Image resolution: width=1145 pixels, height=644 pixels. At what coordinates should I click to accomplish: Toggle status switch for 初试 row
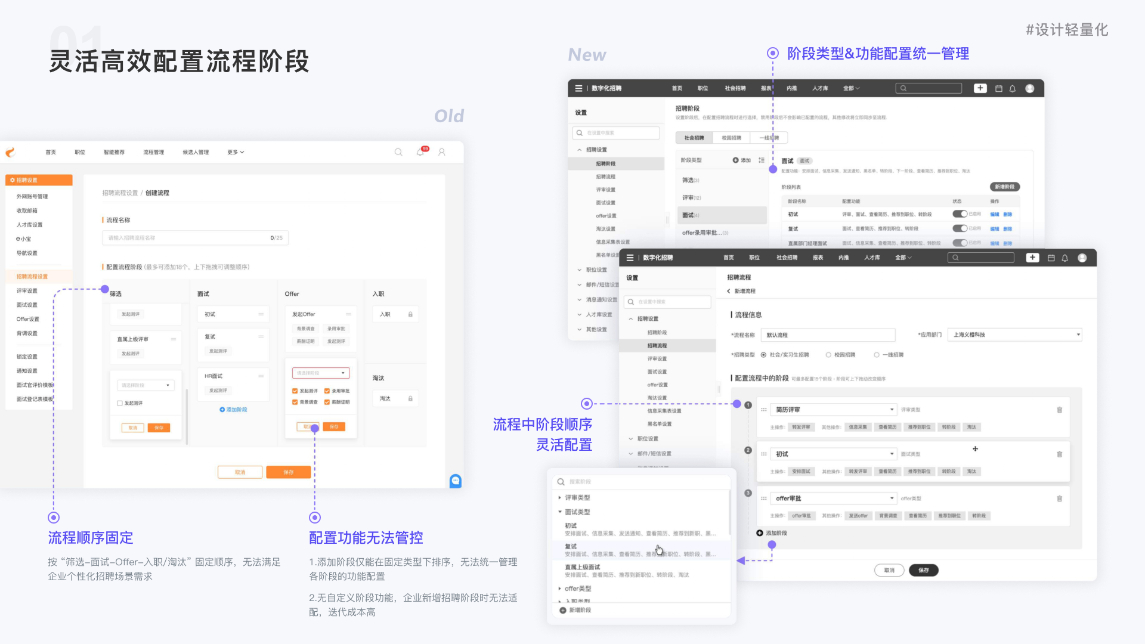click(960, 214)
